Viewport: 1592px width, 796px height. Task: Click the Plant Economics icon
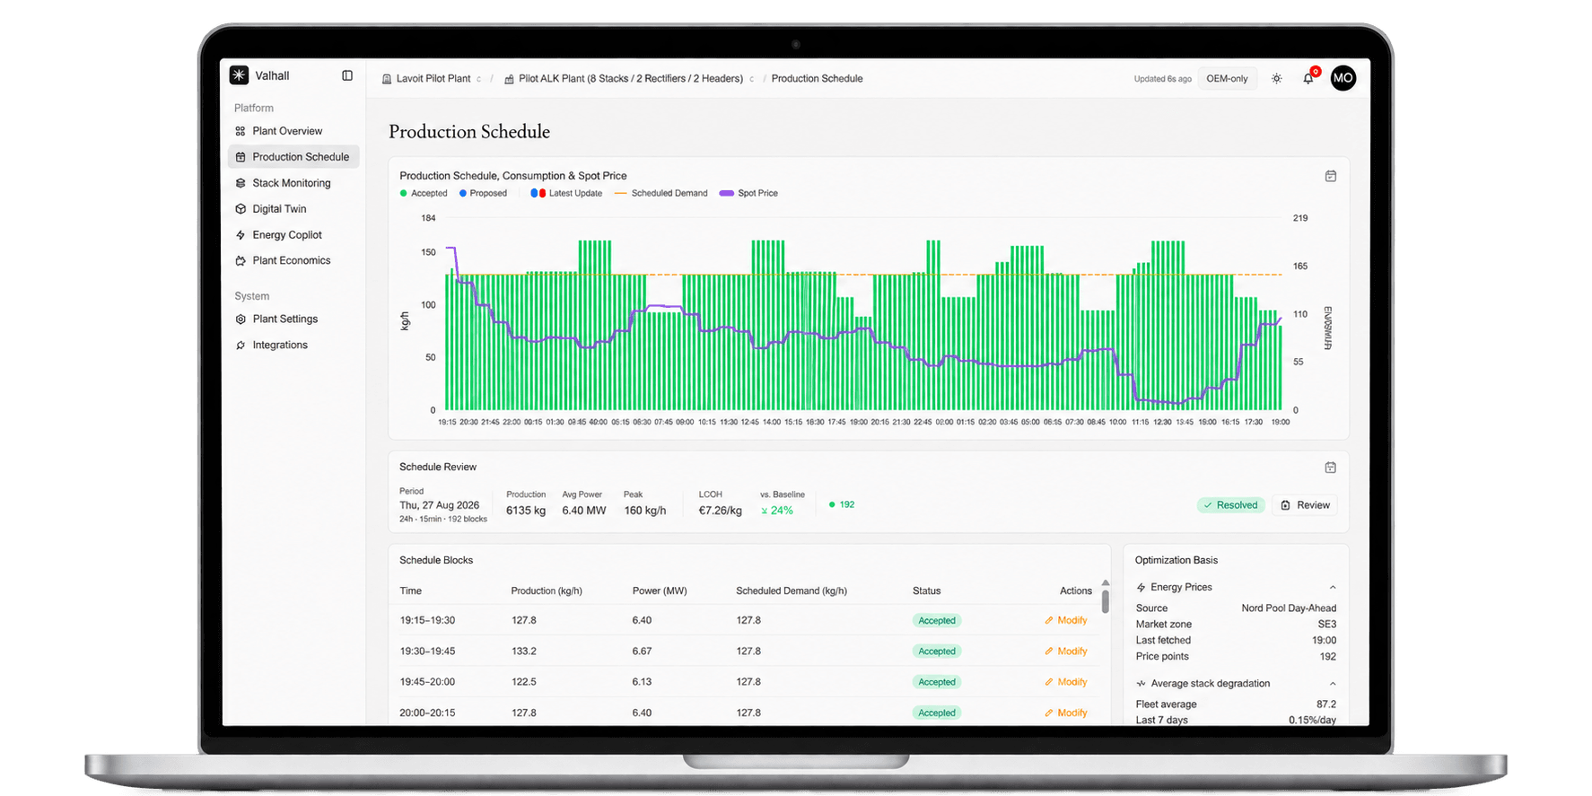pos(241,261)
